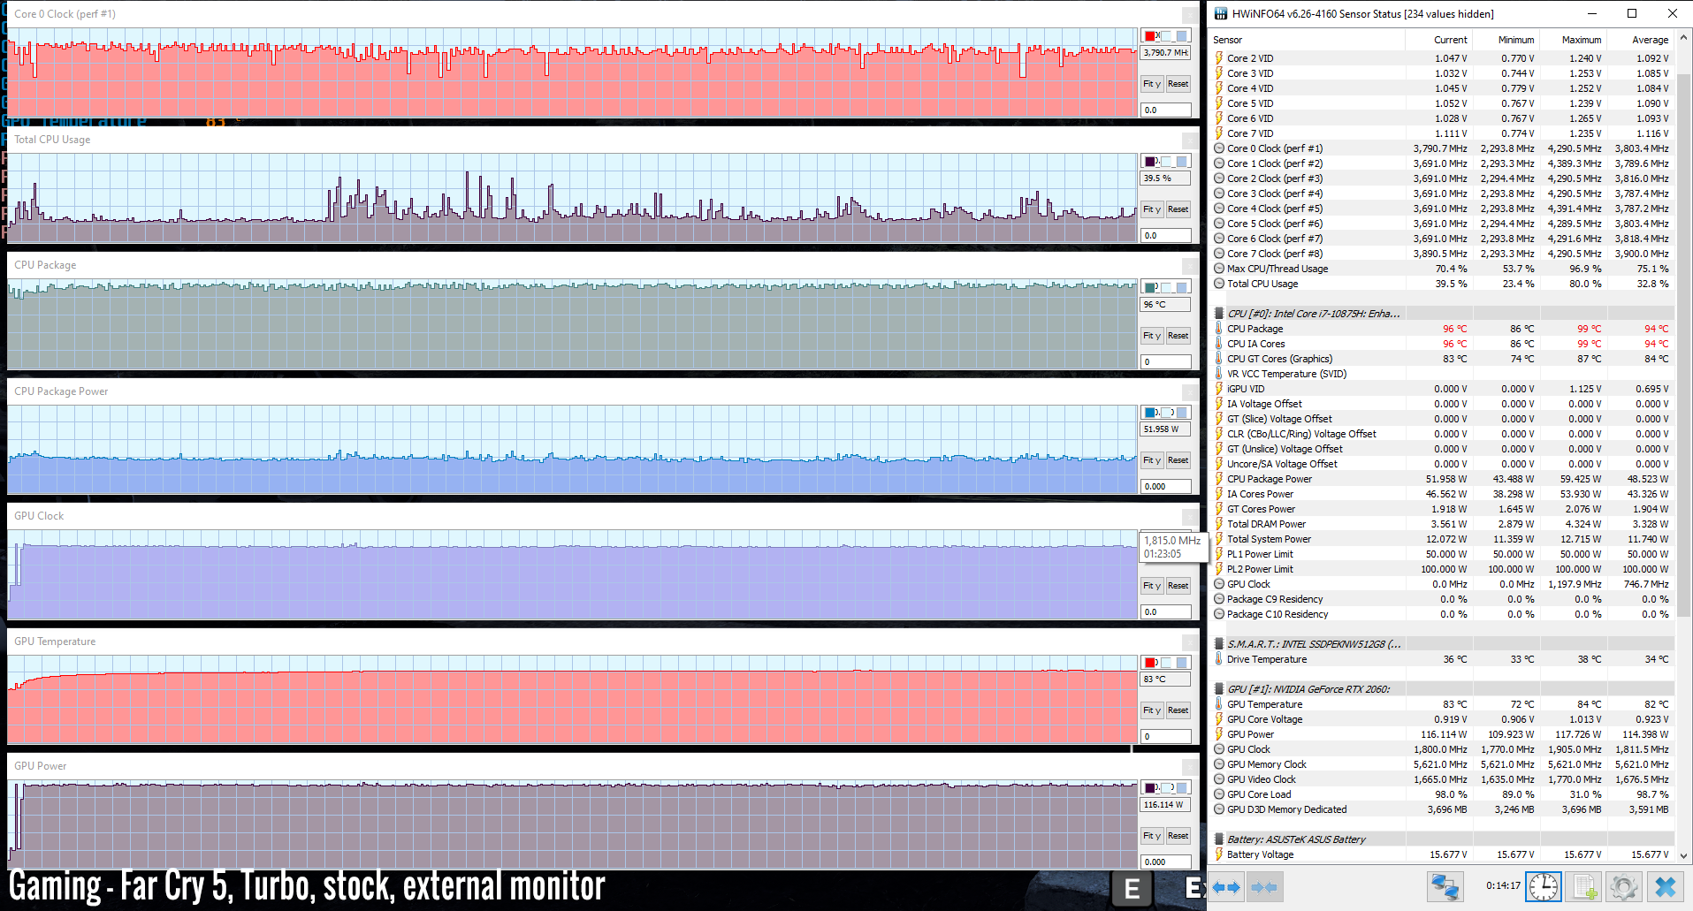Click the NVIDIA GeForce RTX 2060 group icon

pos(1219,689)
